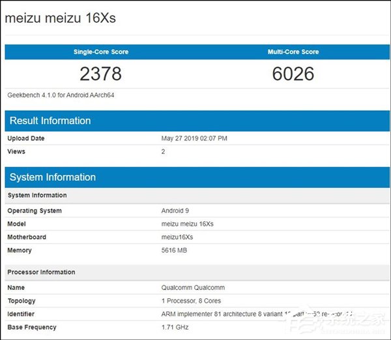
Task: Click the Upload Date row label
Action: [x=26, y=138]
